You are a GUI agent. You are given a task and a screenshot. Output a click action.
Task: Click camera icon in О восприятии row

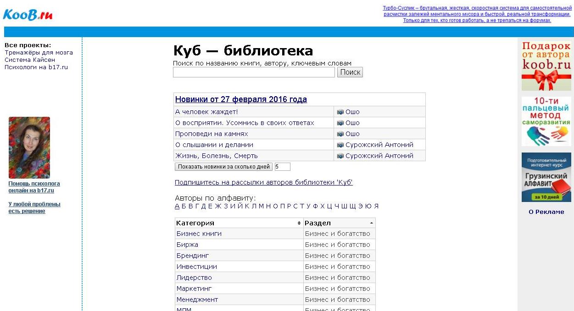tap(340, 123)
